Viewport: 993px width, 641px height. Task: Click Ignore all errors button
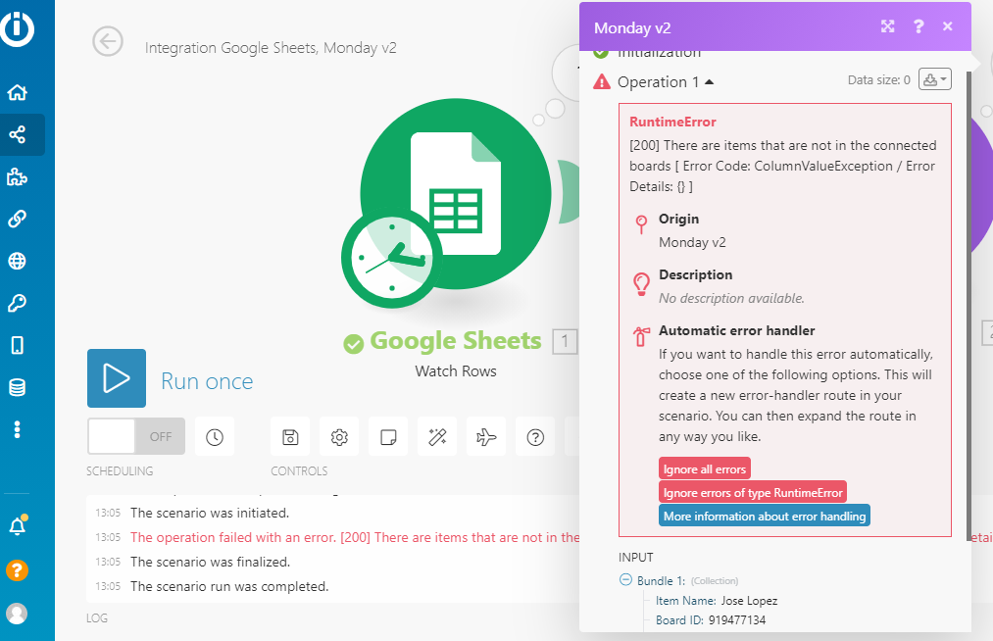(x=705, y=468)
